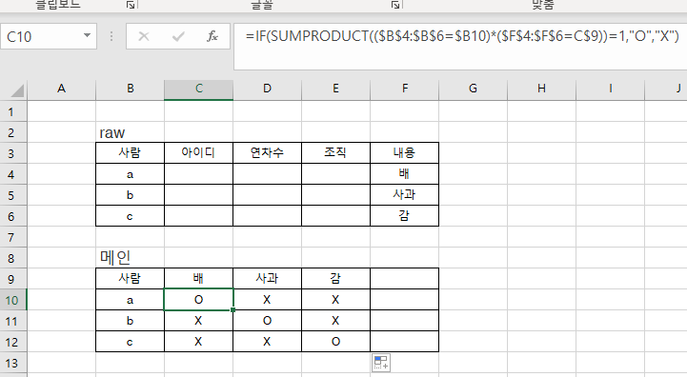
Task: Select row 1 header
Action: [x=13, y=111]
